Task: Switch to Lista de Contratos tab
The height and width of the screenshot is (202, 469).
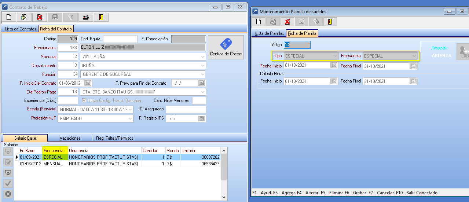Action: [x=21, y=29]
